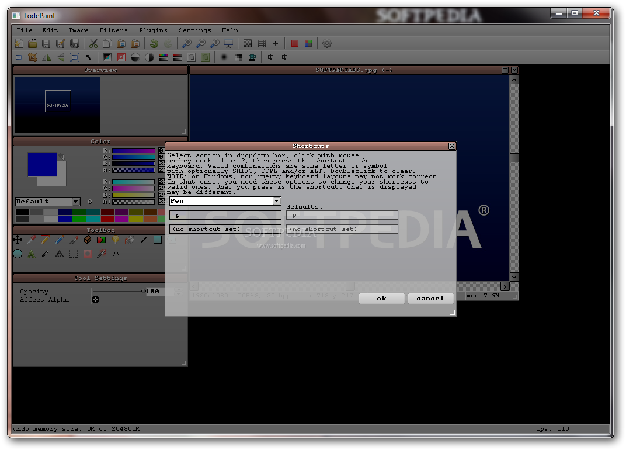
Task: Click the Open file folder icon
Action: point(32,44)
